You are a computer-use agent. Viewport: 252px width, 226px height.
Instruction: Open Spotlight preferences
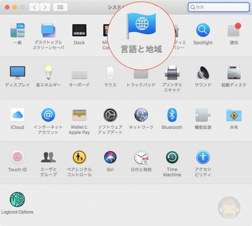[x=203, y=30]
